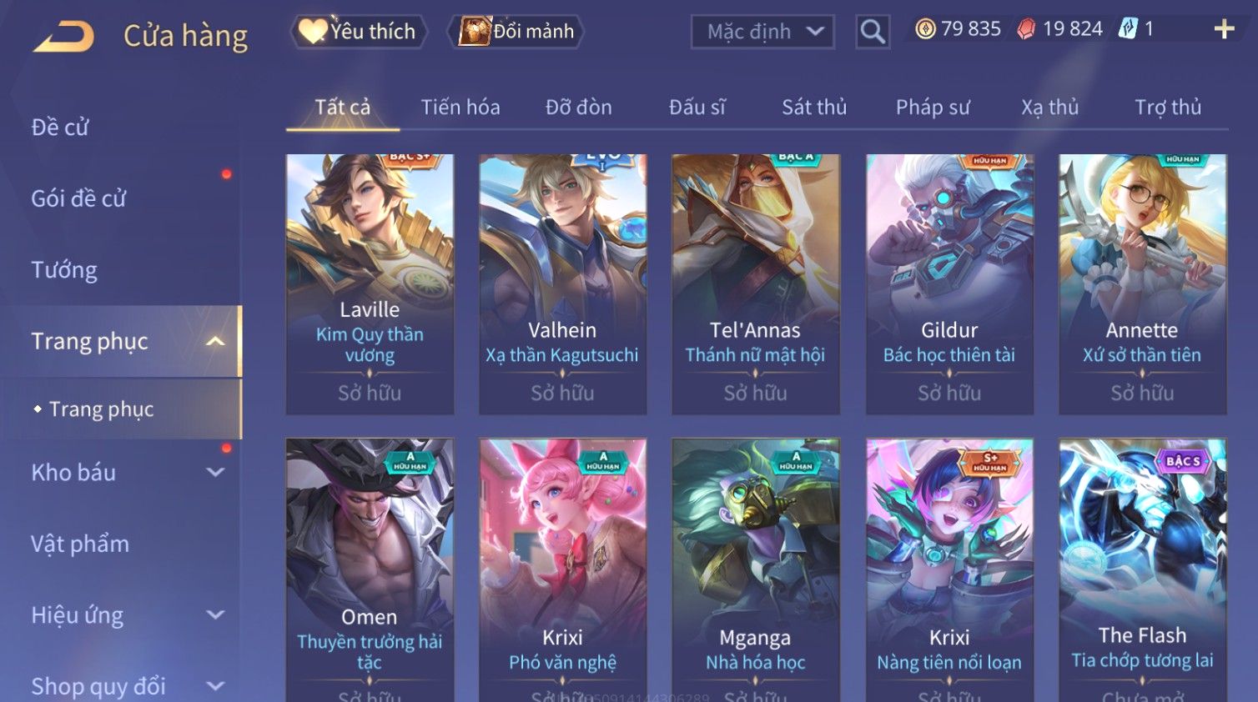Select the Pháp sư tab

pyautogui.click(x=933, y=107)
